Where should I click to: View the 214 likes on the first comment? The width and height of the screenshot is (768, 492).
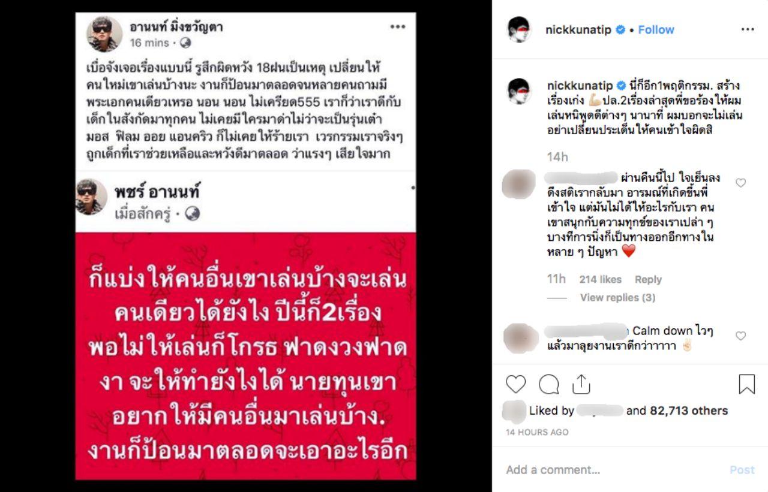[x=600, y=279]
